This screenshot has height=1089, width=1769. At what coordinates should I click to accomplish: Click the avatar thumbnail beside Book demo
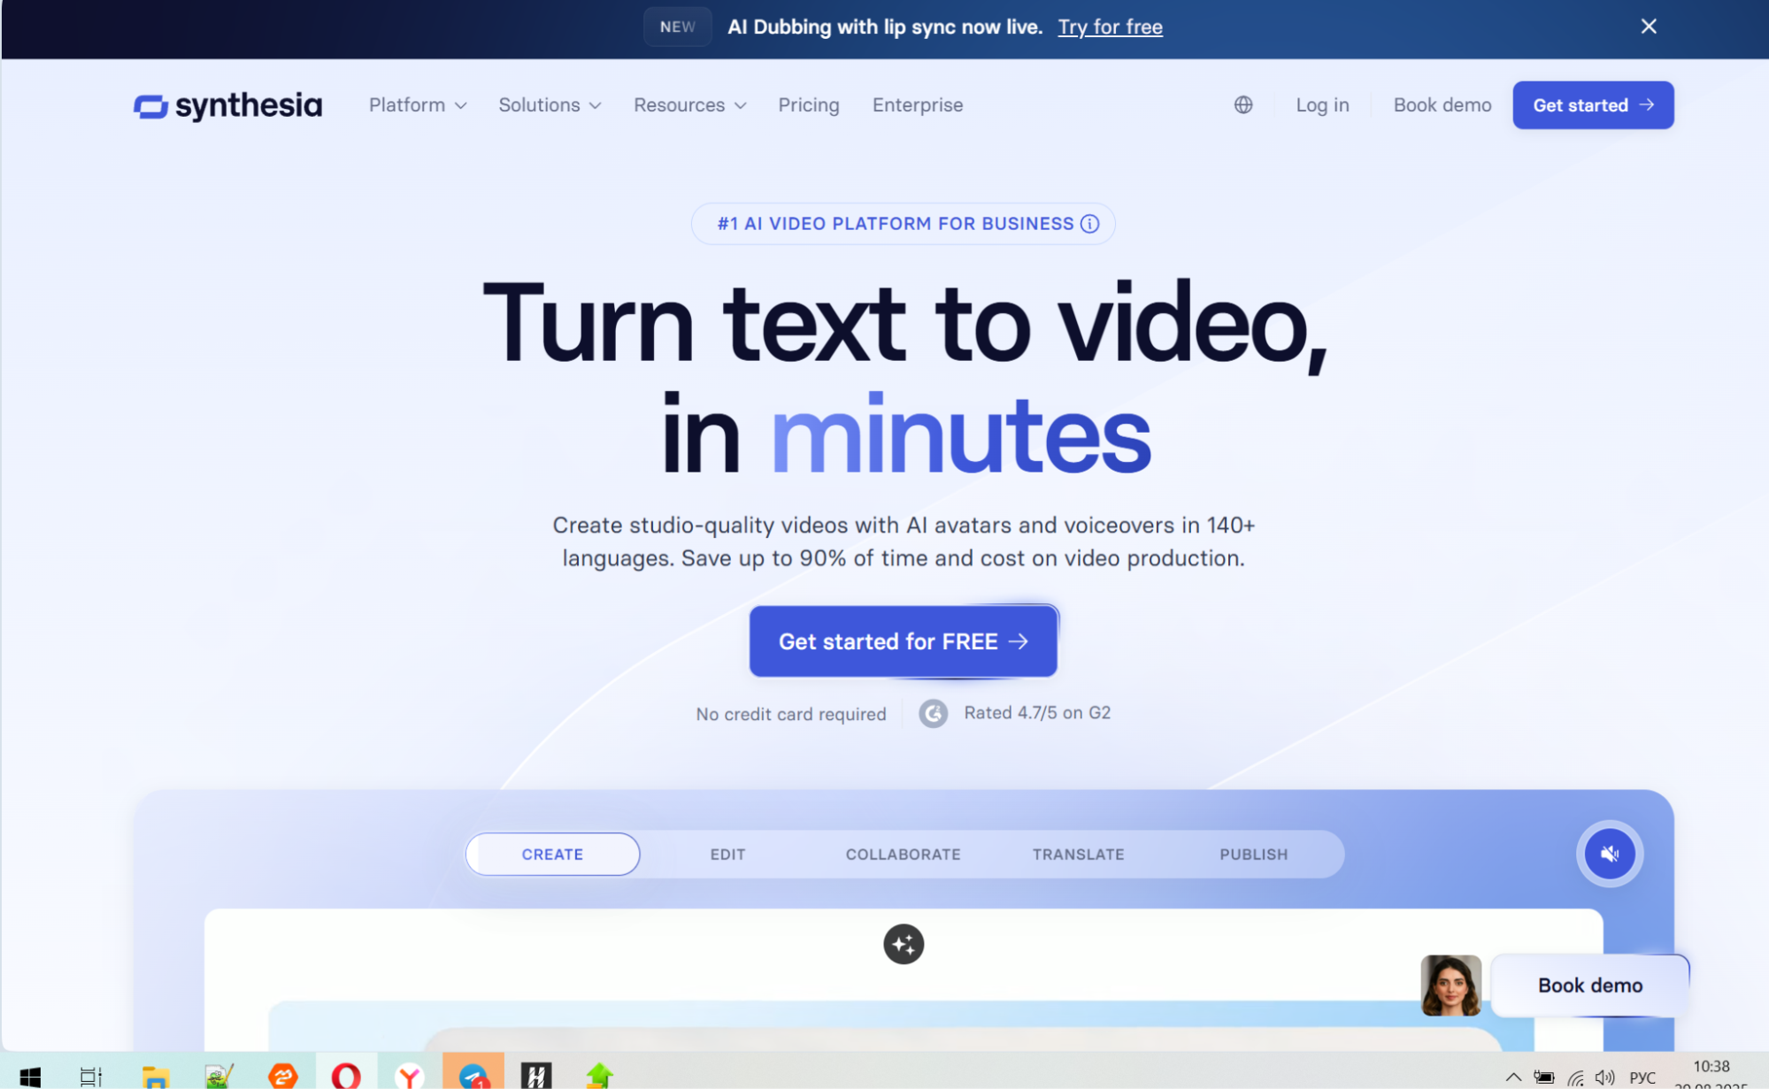click(x=1450, y=985)
